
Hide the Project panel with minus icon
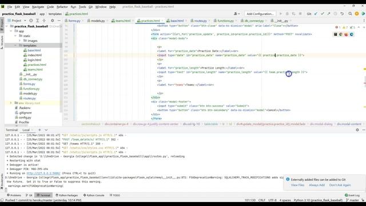coord(59,21)
